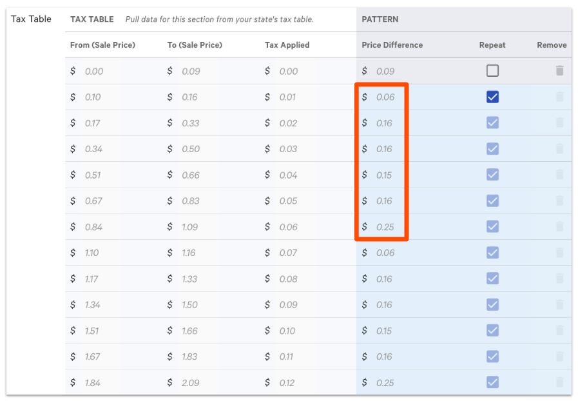The width and height of the screenshot is (578, 401).
Task: Enable Repeat checkbox for the $0.00 row
Action: [x=492, y=71]
